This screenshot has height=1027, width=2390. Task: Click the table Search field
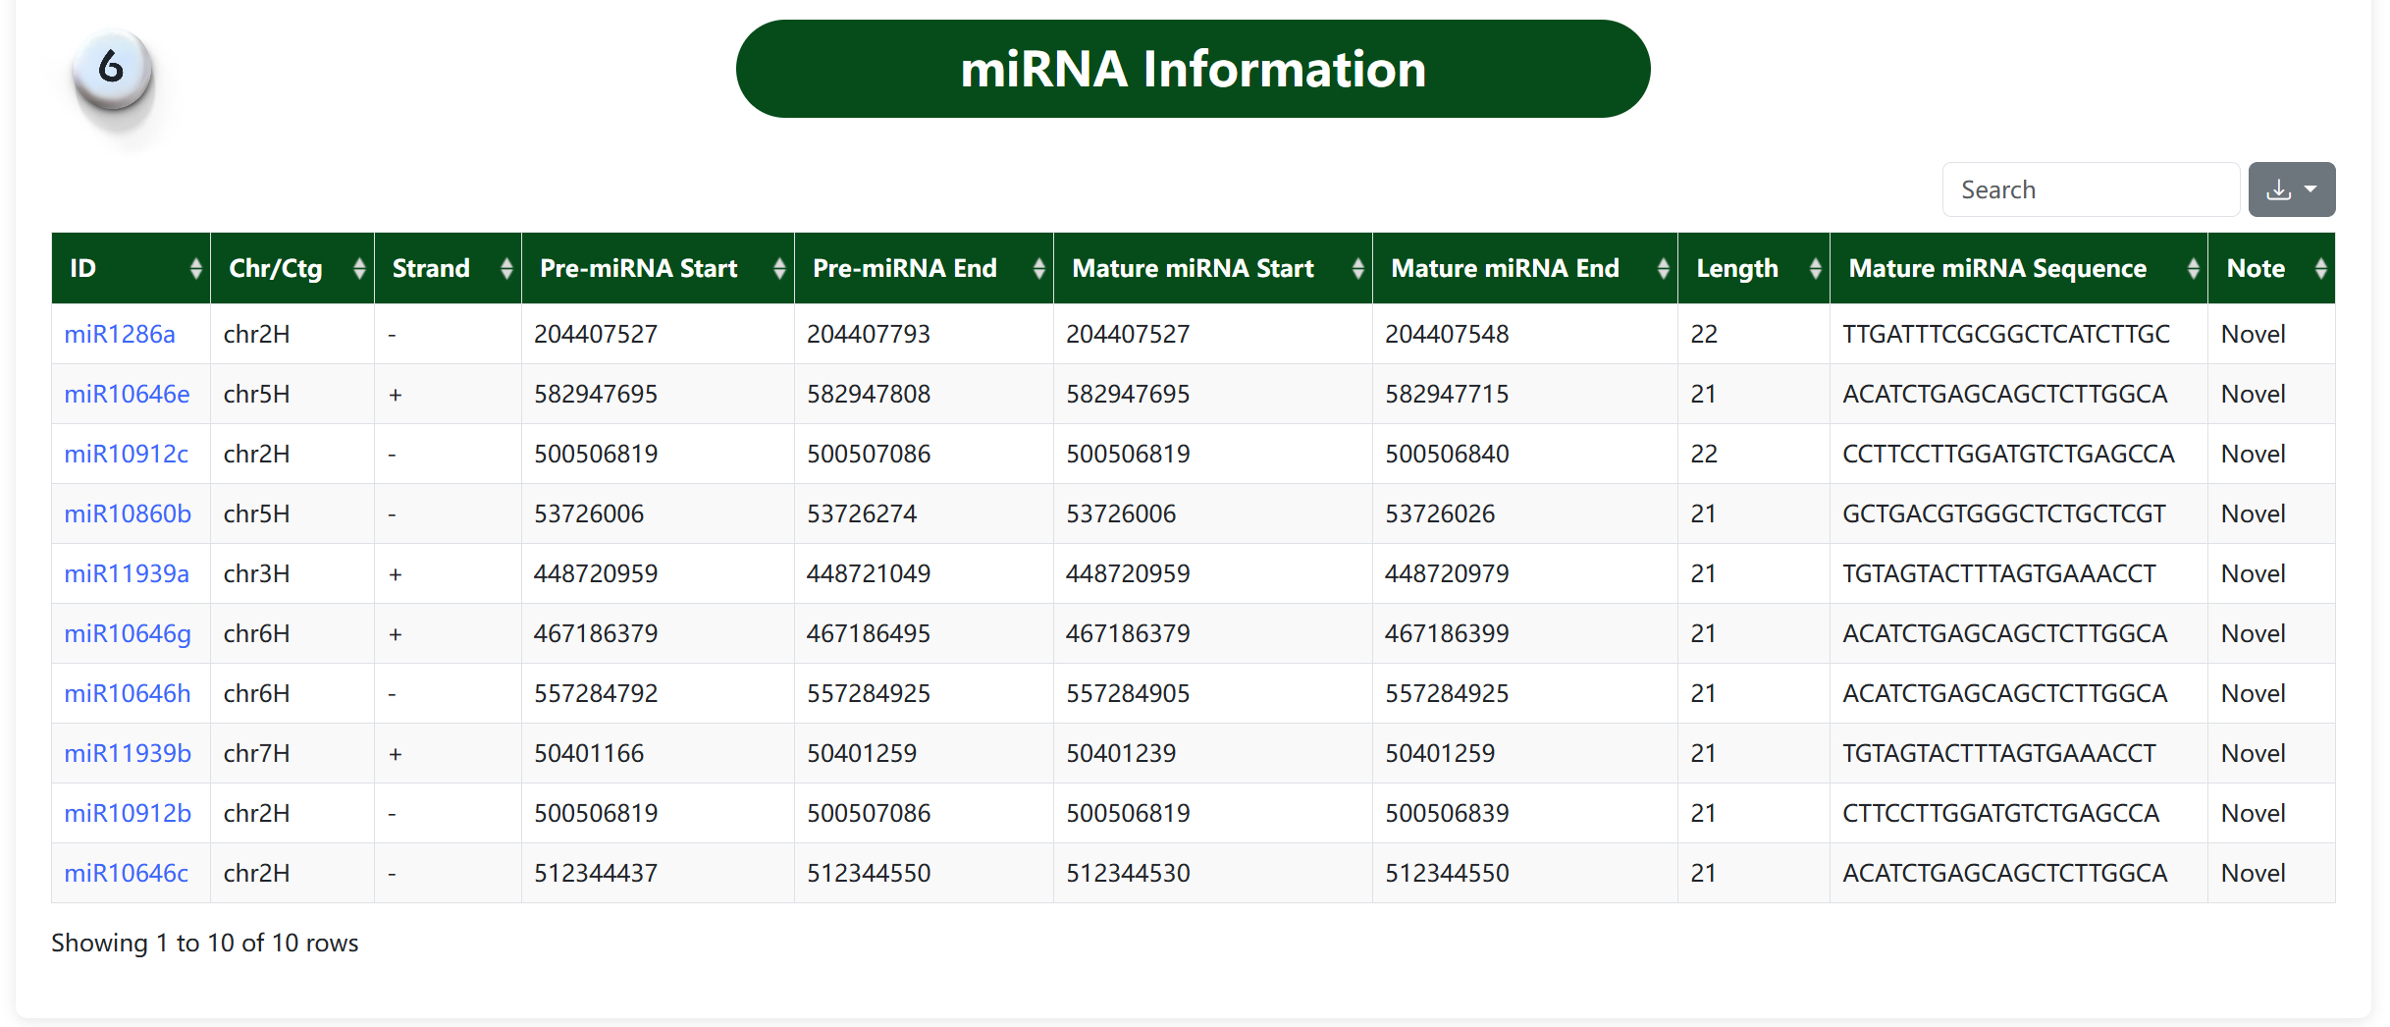[2091, 189]
